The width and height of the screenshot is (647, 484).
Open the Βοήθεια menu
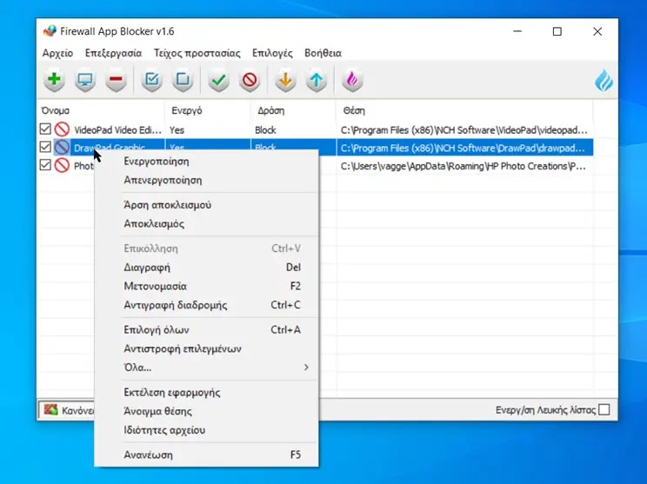[x=323, y=53]
